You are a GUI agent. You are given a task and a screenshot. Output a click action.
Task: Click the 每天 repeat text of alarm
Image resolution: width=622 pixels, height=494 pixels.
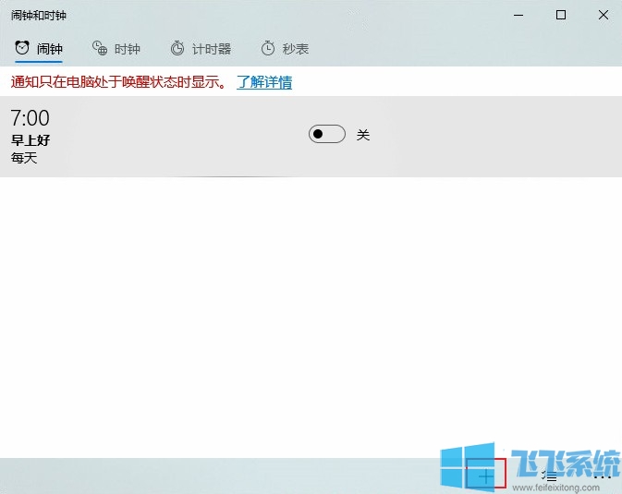tap(24, 158)
